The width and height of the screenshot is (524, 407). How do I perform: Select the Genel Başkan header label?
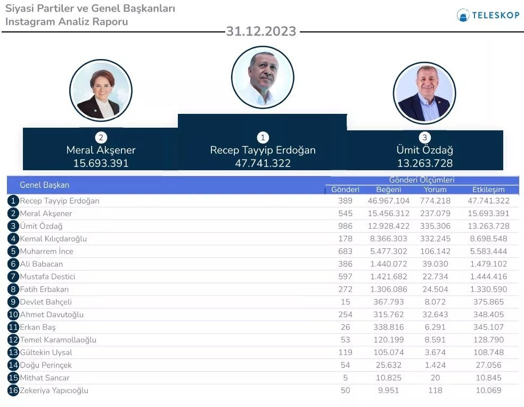tap(44, 185)
